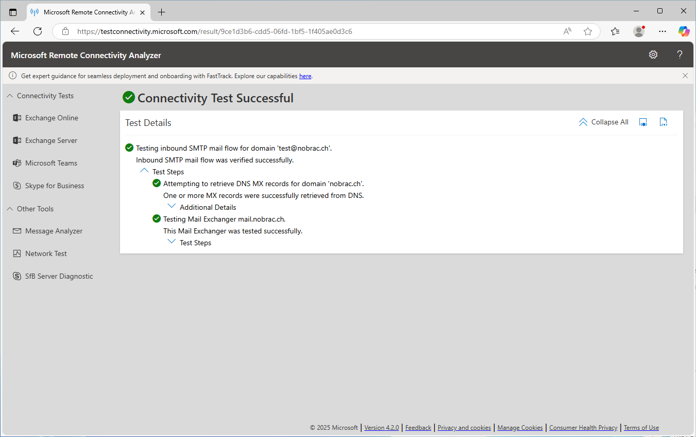696x437 pixels.
Task: Open Microsoft Teams tests
Action: click(x=51, y=163)
